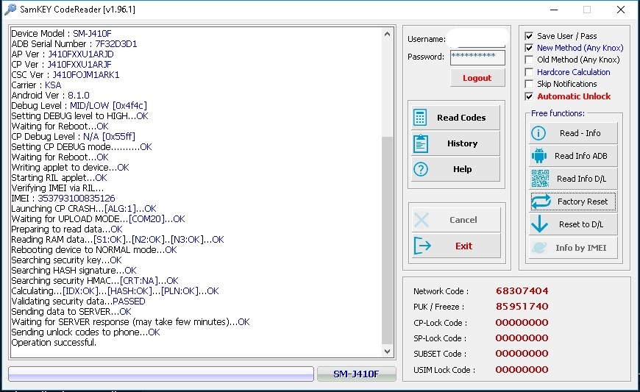Click the SUBSET Code value
The width and height of the screenshot is (640, 392).
tap(522, 353)
